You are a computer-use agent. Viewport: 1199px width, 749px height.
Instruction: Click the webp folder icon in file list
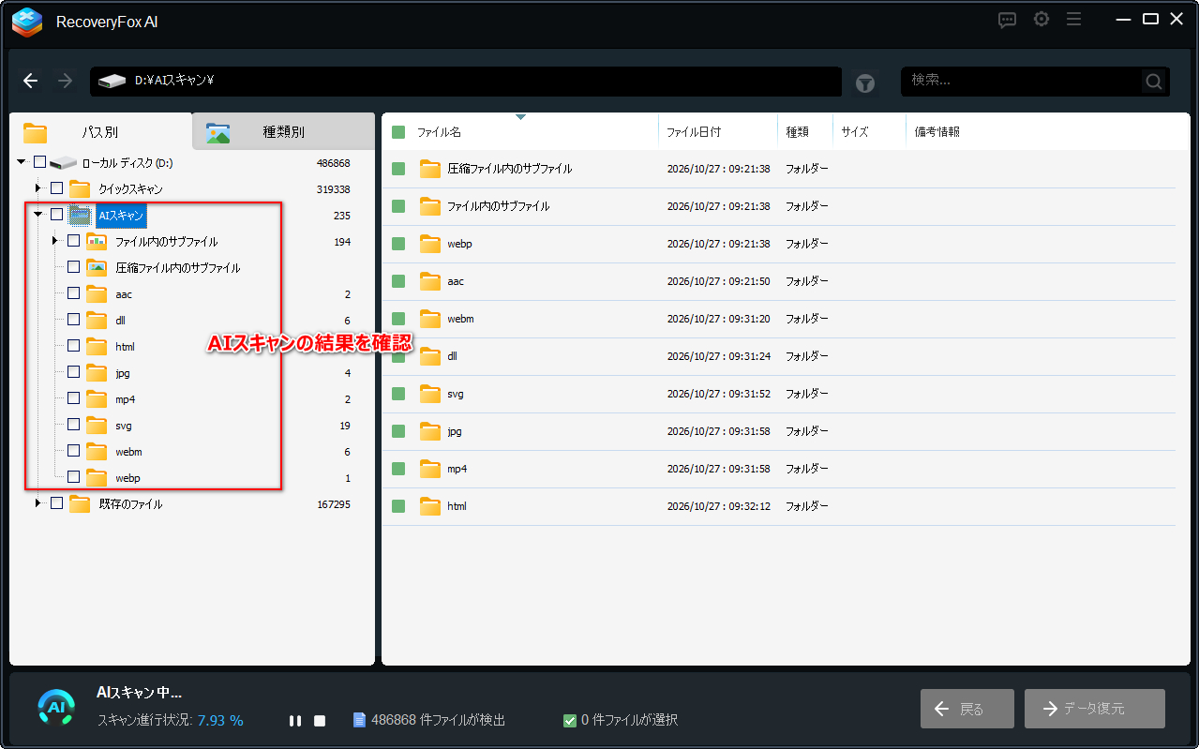coord(430,244)
